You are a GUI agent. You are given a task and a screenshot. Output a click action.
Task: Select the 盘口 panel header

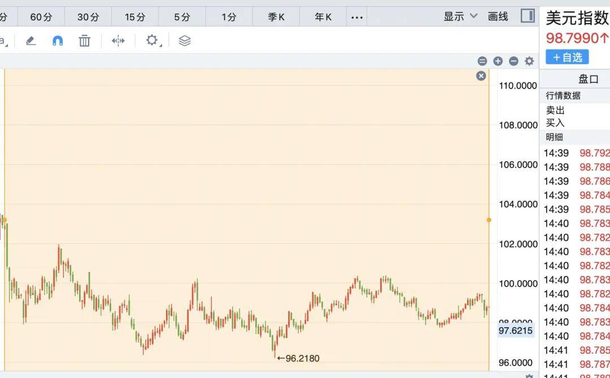588,79
